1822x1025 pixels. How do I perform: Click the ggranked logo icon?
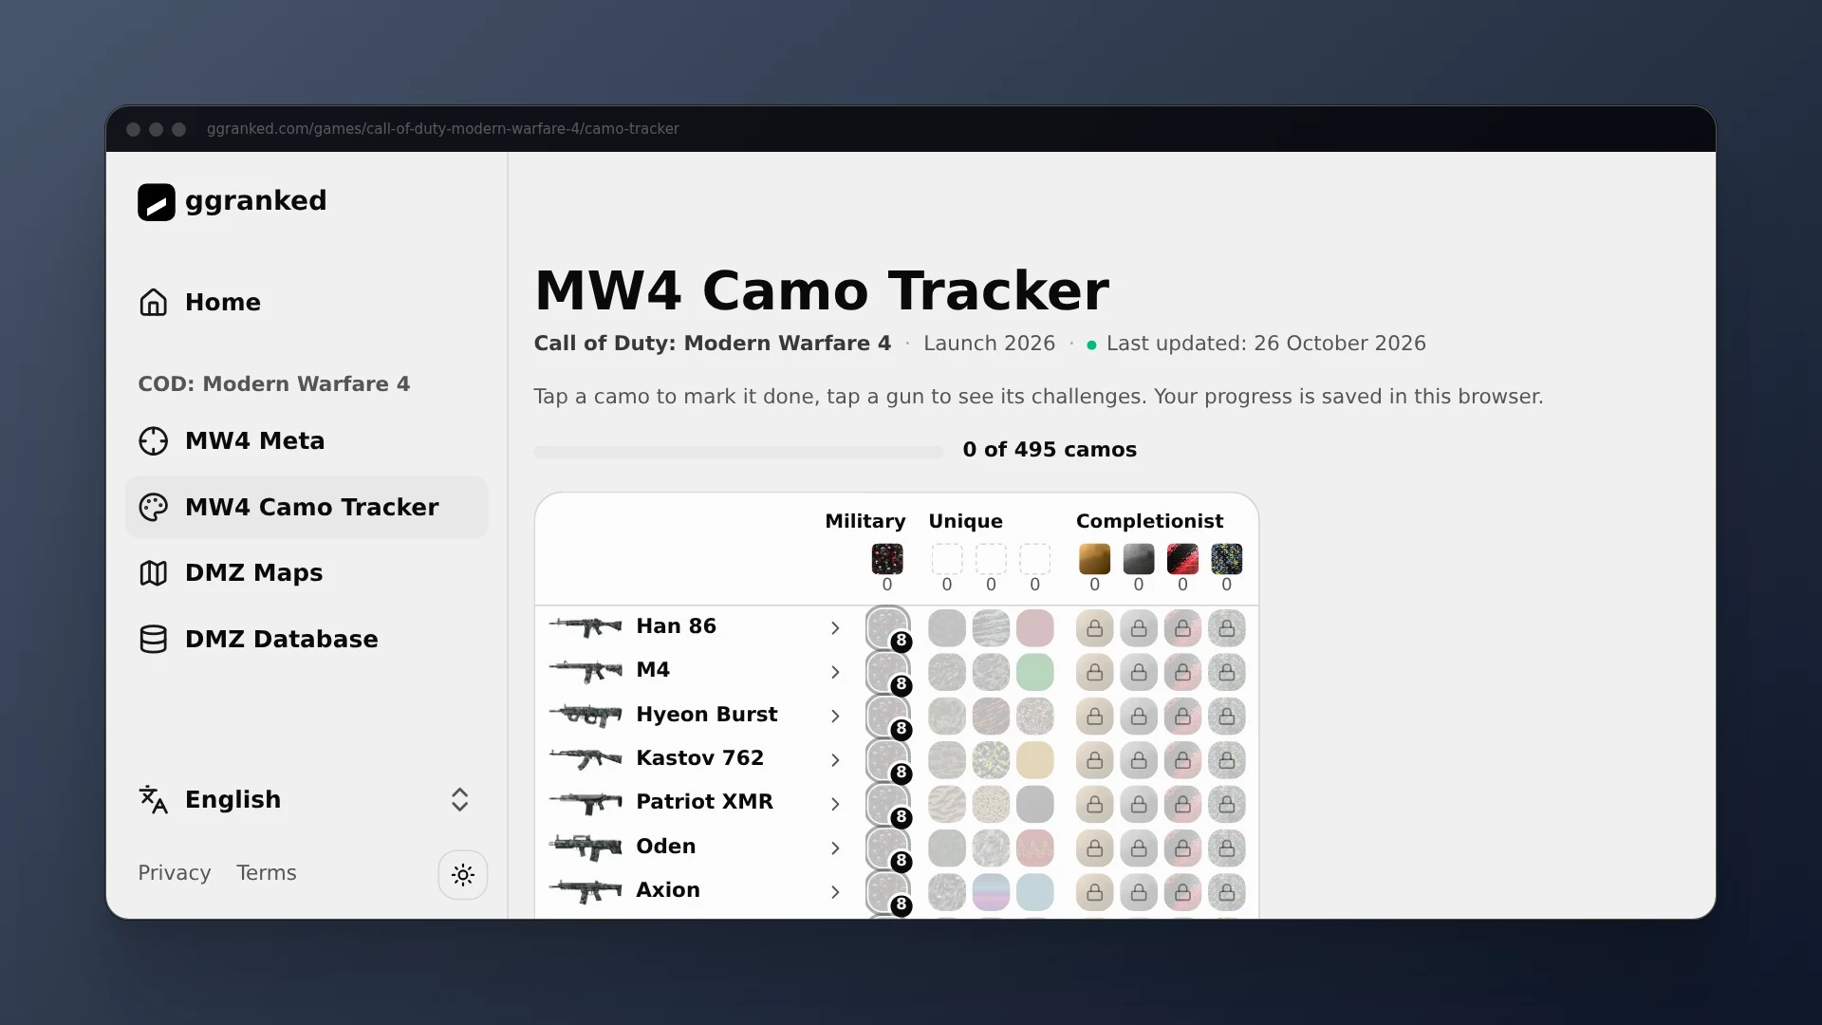[x=156, y=201]
